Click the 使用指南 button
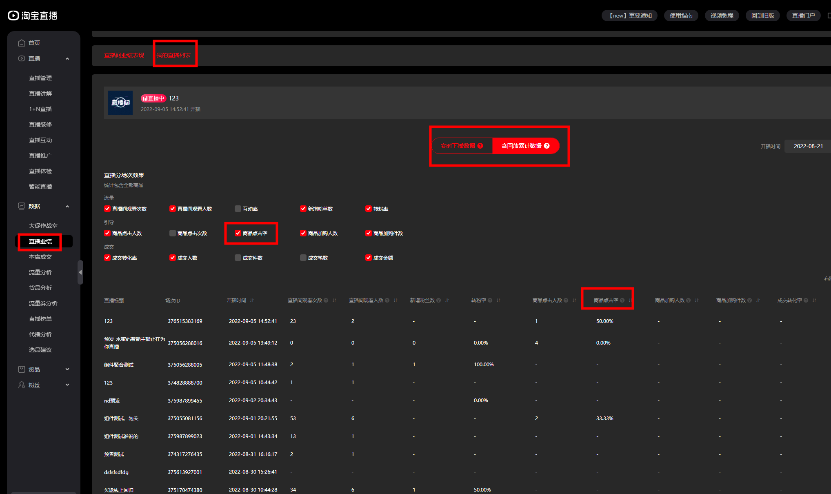 point(681,16)
